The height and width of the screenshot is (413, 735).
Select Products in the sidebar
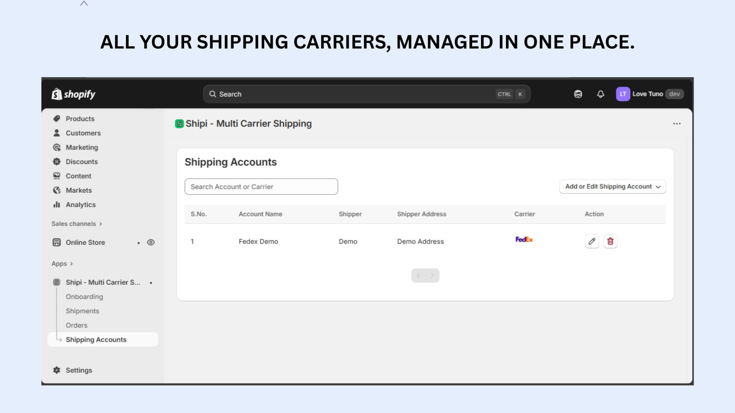click(x=80, y=118)
